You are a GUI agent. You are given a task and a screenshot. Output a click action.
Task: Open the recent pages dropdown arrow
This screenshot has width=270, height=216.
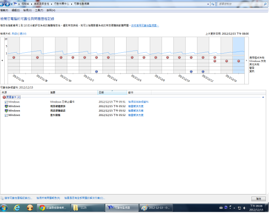[x=11, y=4]
